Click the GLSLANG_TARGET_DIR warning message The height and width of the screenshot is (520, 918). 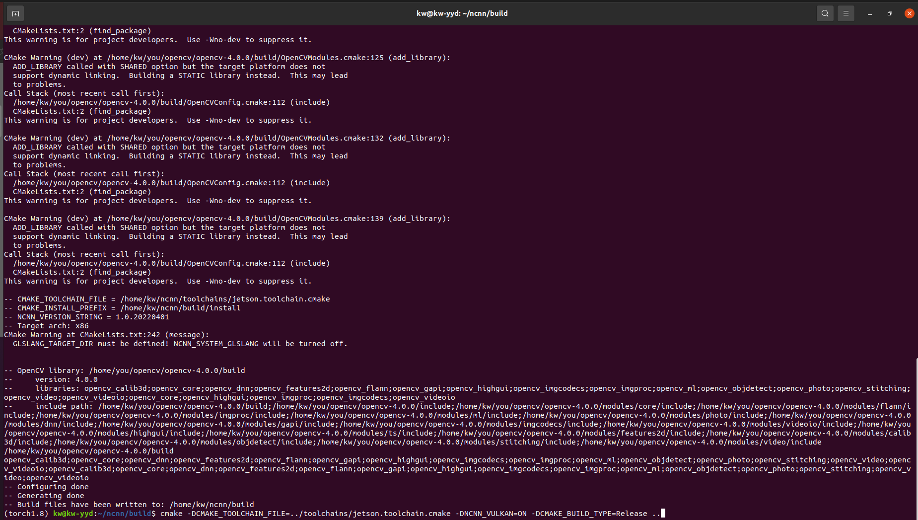180,344
